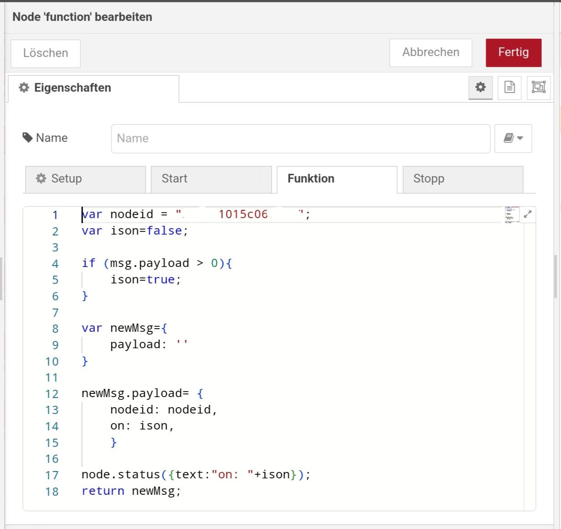Image resolution: width=561 pixels, height=529 pixels.
Task: Click the dialog title 'Node function bearbeiten'
Action: (x=82, y=17)
